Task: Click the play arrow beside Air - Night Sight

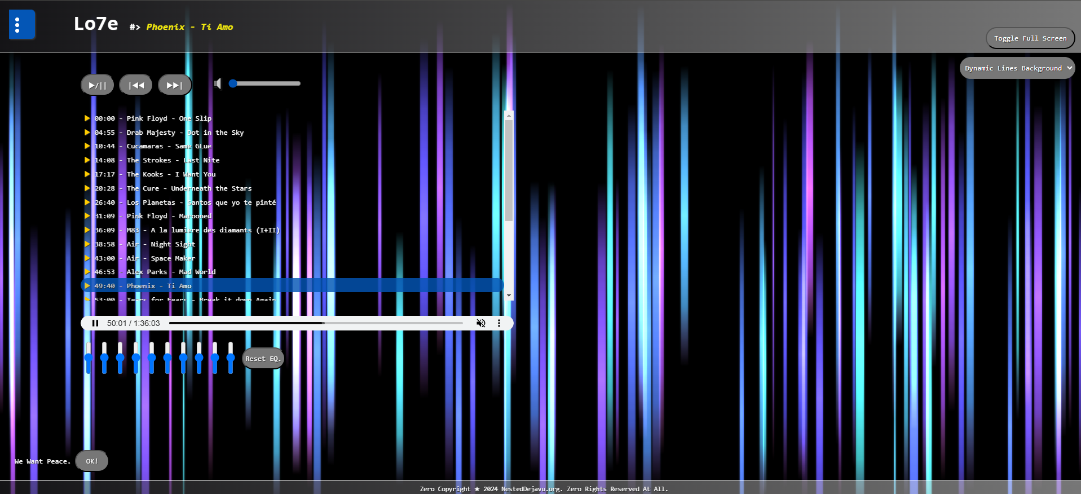Action: 87,244
